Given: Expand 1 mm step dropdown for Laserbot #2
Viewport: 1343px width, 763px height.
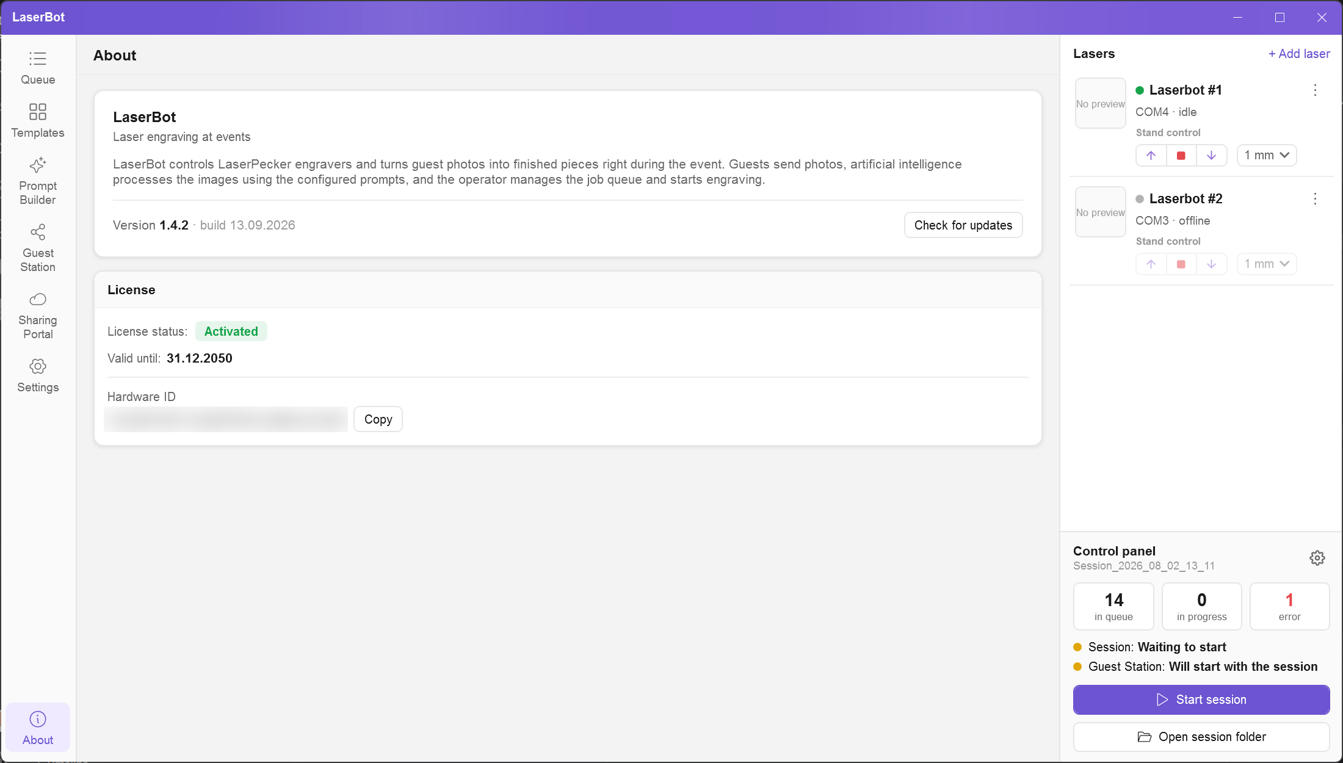Looking at the screenshot, I should (1267, 264).
